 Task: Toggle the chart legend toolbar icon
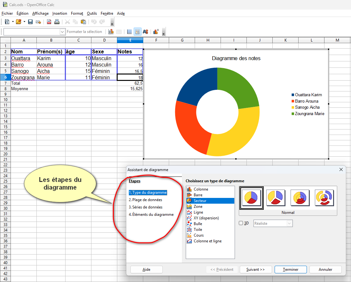coord(137,32)
